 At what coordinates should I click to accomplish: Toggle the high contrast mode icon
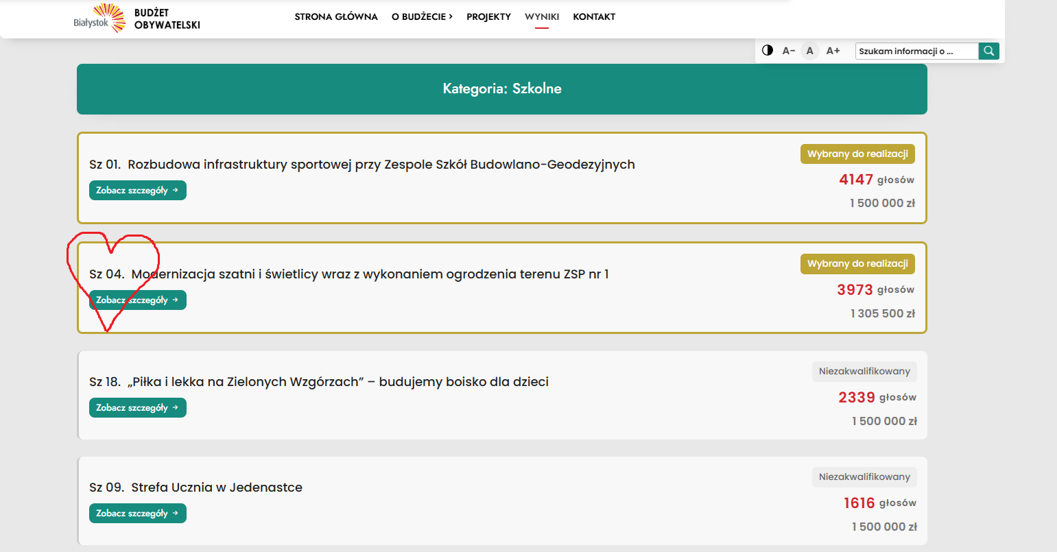point(768,51)
